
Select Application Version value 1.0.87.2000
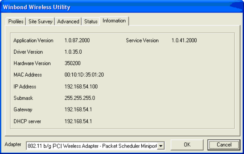(x=77, y=40)
